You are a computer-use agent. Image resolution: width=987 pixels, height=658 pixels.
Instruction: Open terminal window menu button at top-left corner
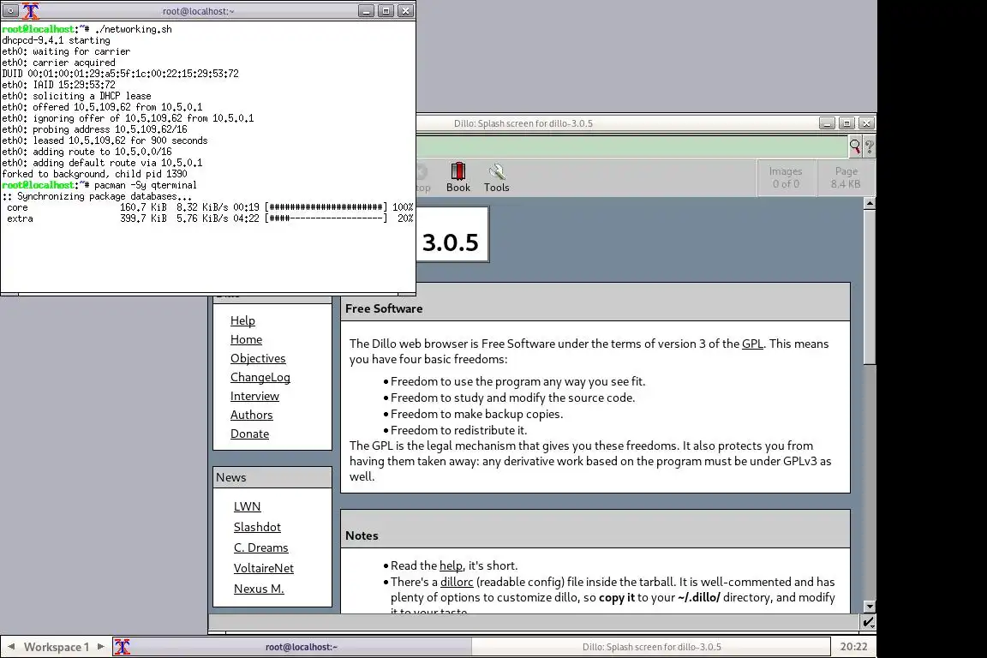(10, 10)
